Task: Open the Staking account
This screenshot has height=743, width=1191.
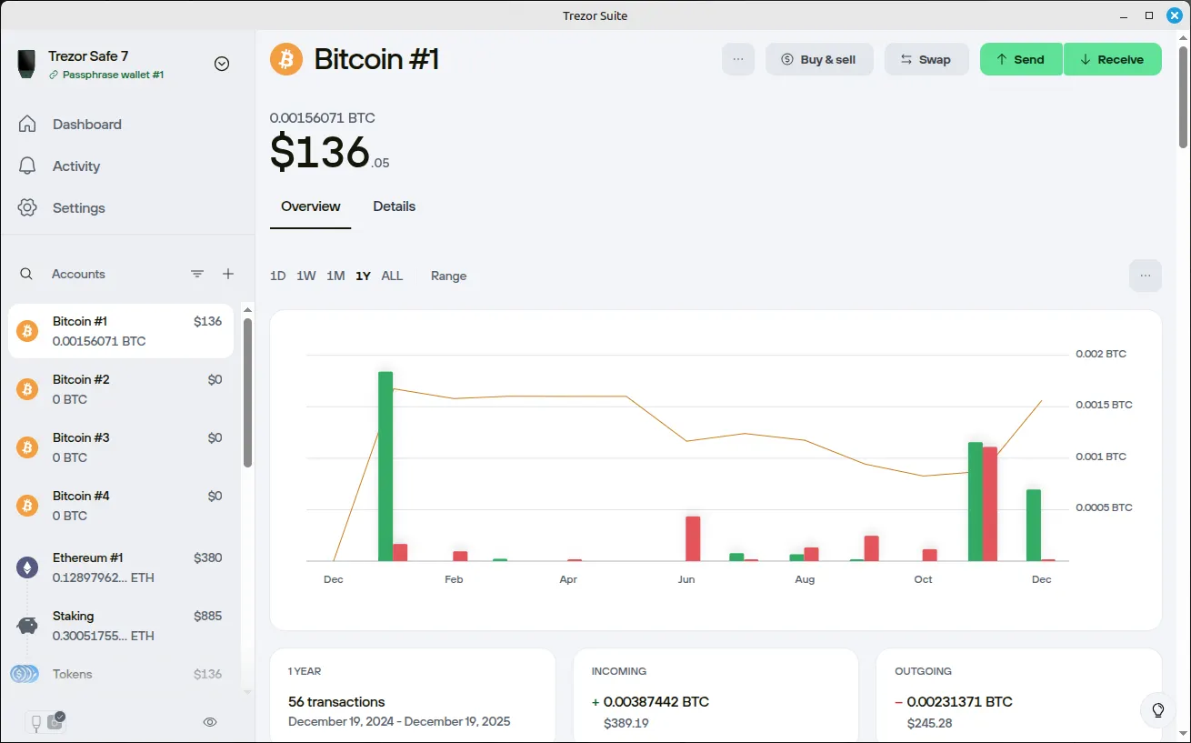Action: pyautogui.click(x=118, y=625)
